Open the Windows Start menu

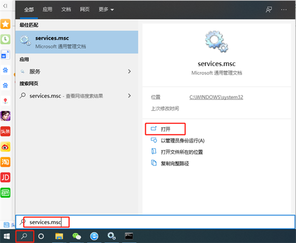pos(7,236)
